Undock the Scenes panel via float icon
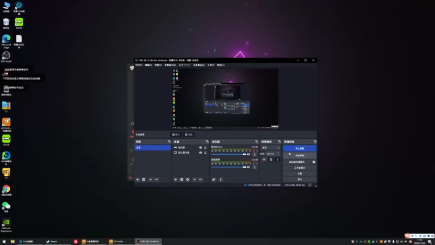 [169, 142]
